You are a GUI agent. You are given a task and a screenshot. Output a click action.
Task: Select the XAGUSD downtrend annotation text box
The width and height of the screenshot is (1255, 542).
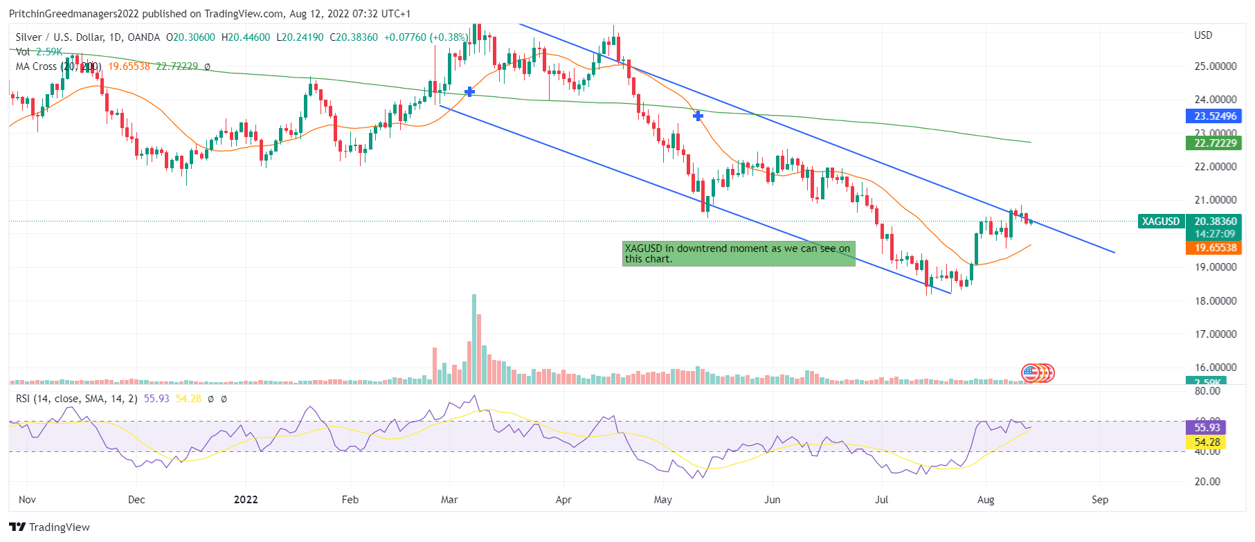point(739,253)
